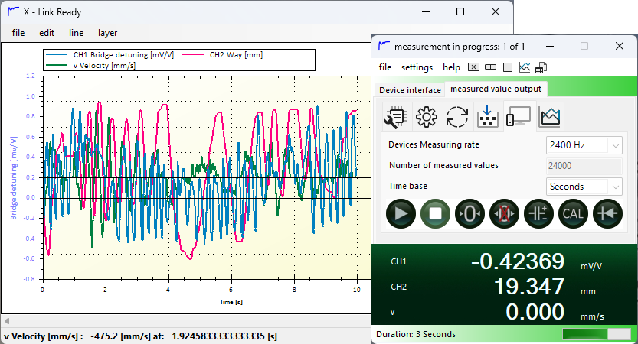
Task: Open the area chart icon tab
Action: [x=550, y=117]
